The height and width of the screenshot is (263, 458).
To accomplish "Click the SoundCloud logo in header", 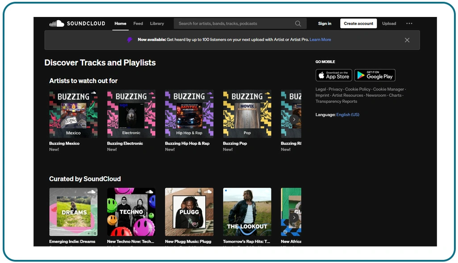I will pyautogui.click(x=77, y=24).
